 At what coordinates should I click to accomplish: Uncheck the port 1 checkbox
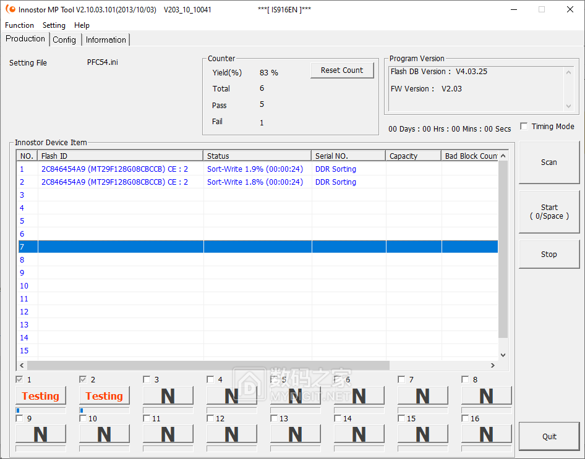tap(20, 379)
